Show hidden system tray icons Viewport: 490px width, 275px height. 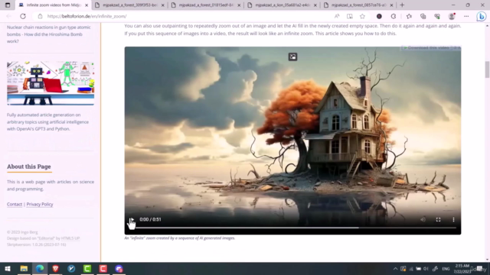[x=395, y=269]
